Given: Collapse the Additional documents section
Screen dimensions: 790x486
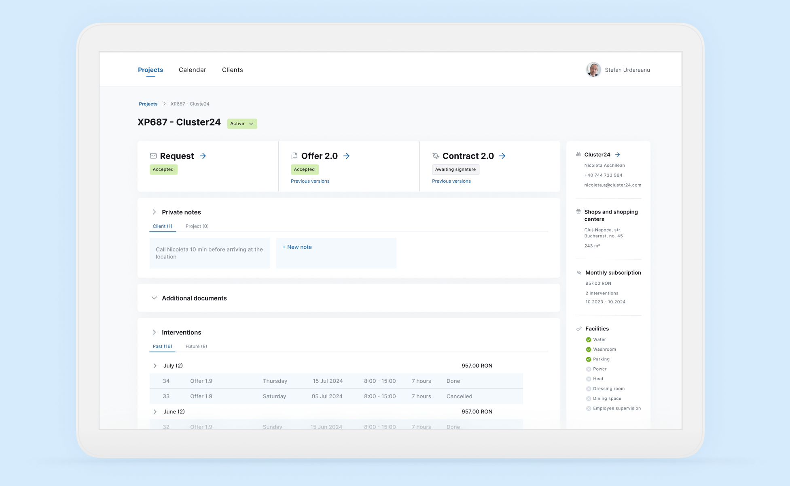Looking at the screenshot, I should (155, 298).
